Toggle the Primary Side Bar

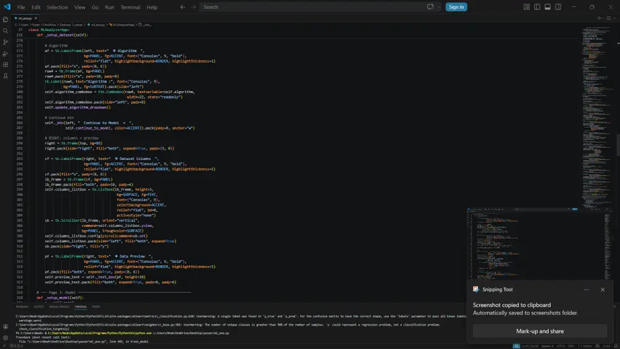coord(537,7)
